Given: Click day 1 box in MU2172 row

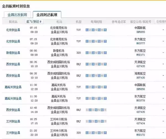Looking at the screenshot, I should point(87,133).
